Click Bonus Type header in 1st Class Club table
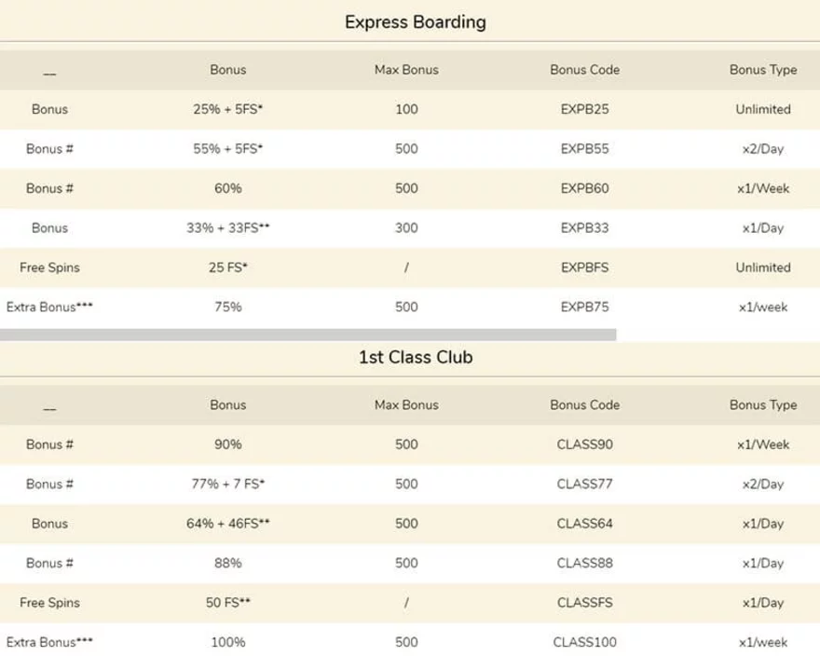 pos(763,405)
